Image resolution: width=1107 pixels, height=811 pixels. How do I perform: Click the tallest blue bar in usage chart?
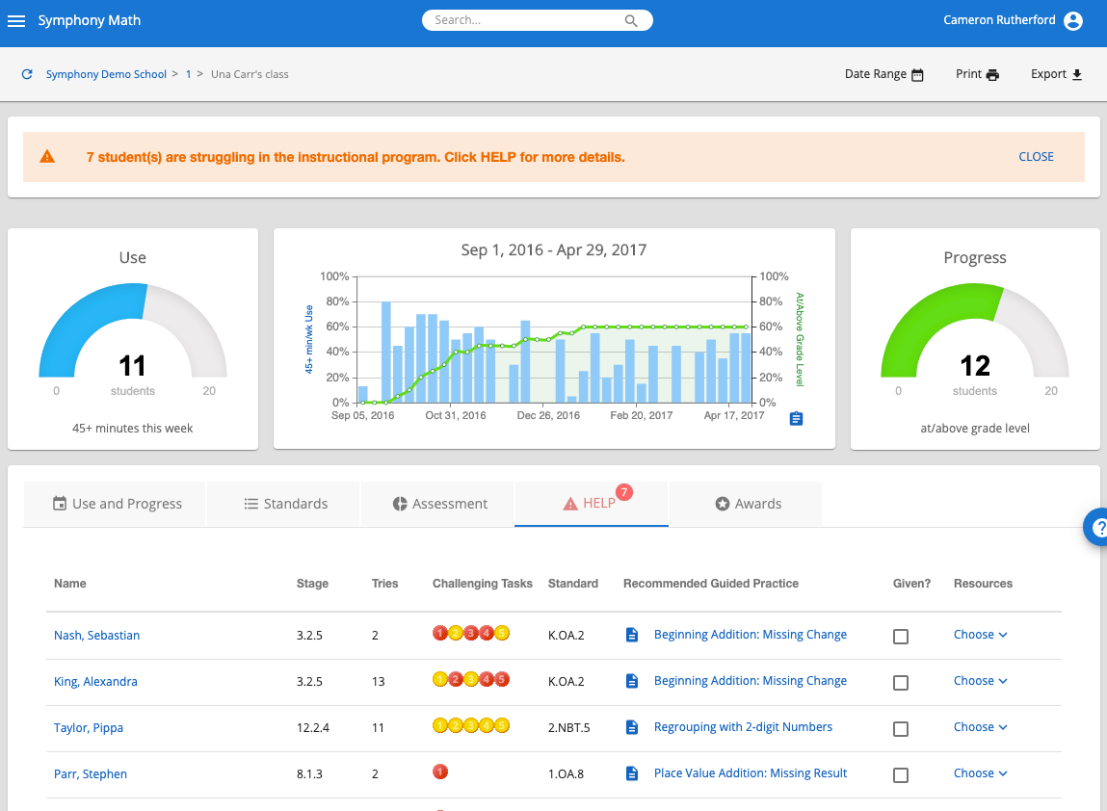(x=386, y=352)
